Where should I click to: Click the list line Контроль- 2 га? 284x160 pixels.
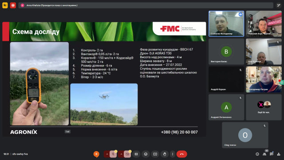pyautogui.click(x=92, y=50)
